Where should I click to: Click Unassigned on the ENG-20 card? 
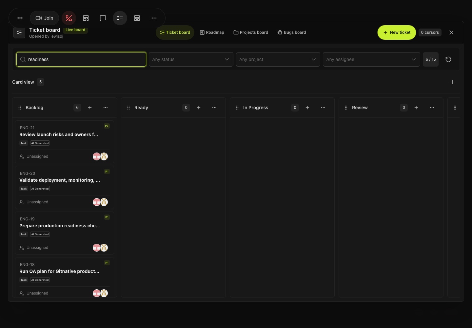34,202
